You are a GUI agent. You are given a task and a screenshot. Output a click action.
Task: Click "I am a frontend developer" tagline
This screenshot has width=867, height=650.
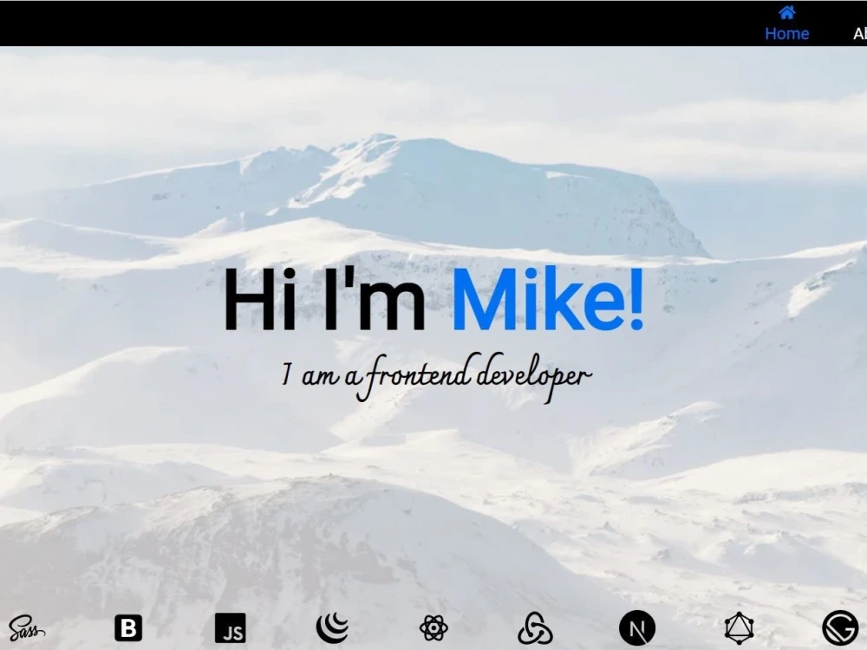click(x=437, y=377)
